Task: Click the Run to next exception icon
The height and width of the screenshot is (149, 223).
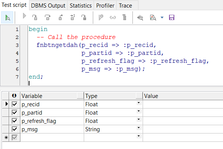Action: [x=84, y=17]
